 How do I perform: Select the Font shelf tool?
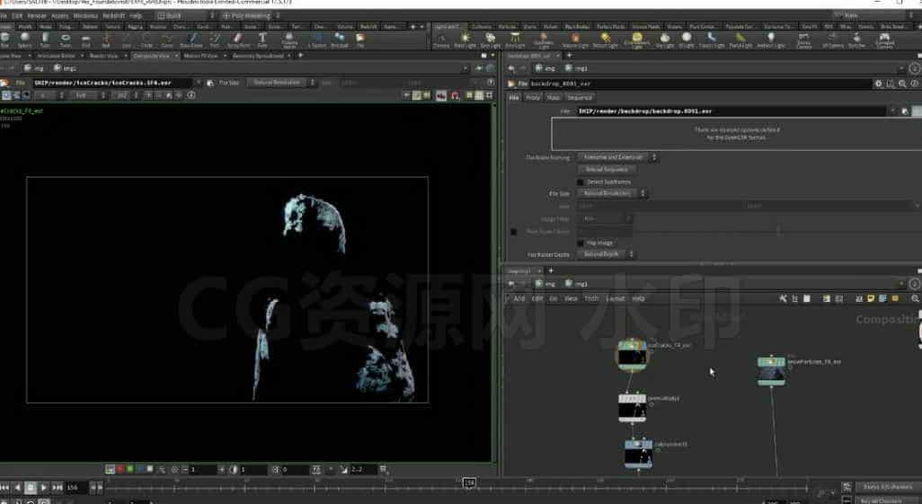262,40
